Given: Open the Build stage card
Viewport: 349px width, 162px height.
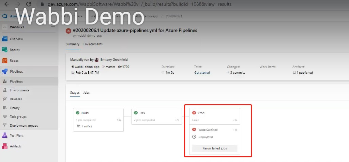Looking at the screenshot, I should (x=99, y=120).
